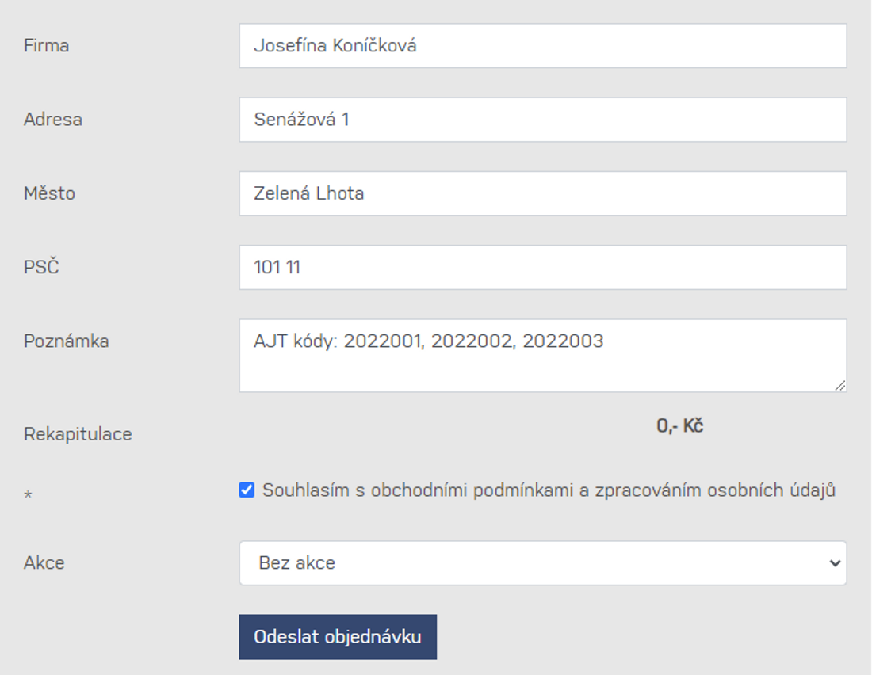Click the Firma field containing Josefína Koníčková
This screenshot has height=675, width=872.
click(x=543, y=46)
